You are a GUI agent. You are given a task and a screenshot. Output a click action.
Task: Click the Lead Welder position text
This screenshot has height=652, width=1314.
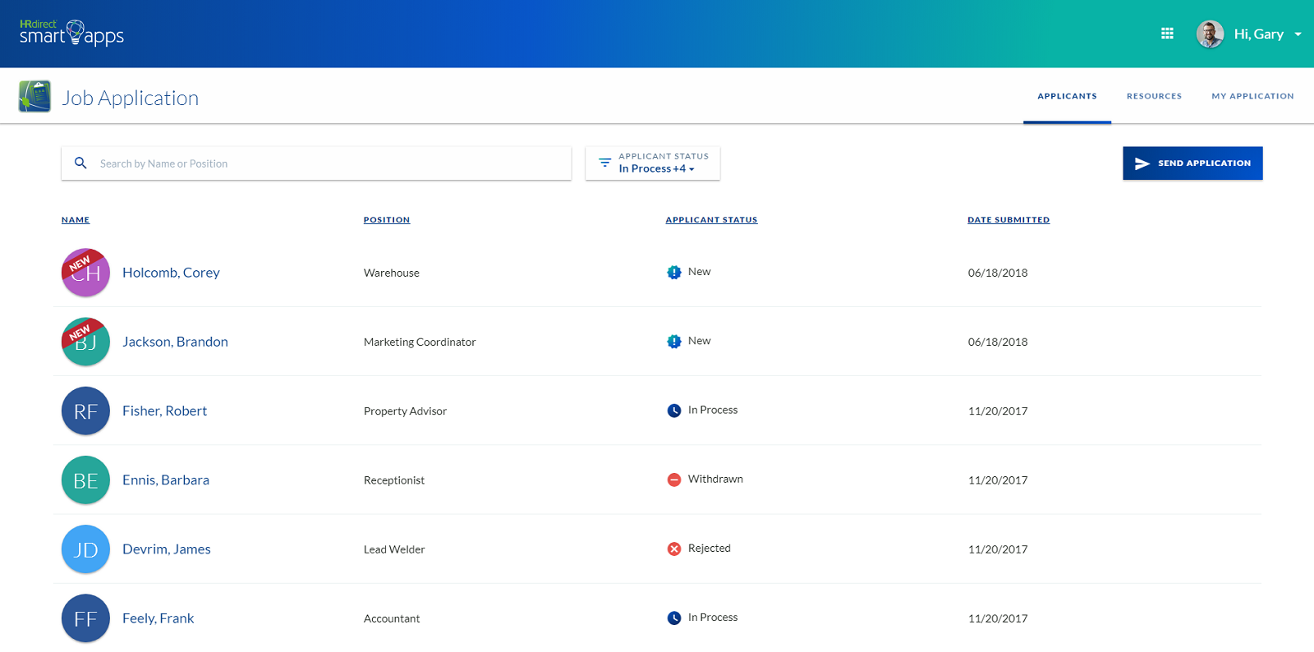(394, 549)
